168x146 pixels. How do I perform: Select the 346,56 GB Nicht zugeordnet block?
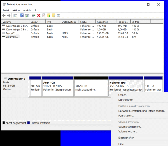point(91,86)
